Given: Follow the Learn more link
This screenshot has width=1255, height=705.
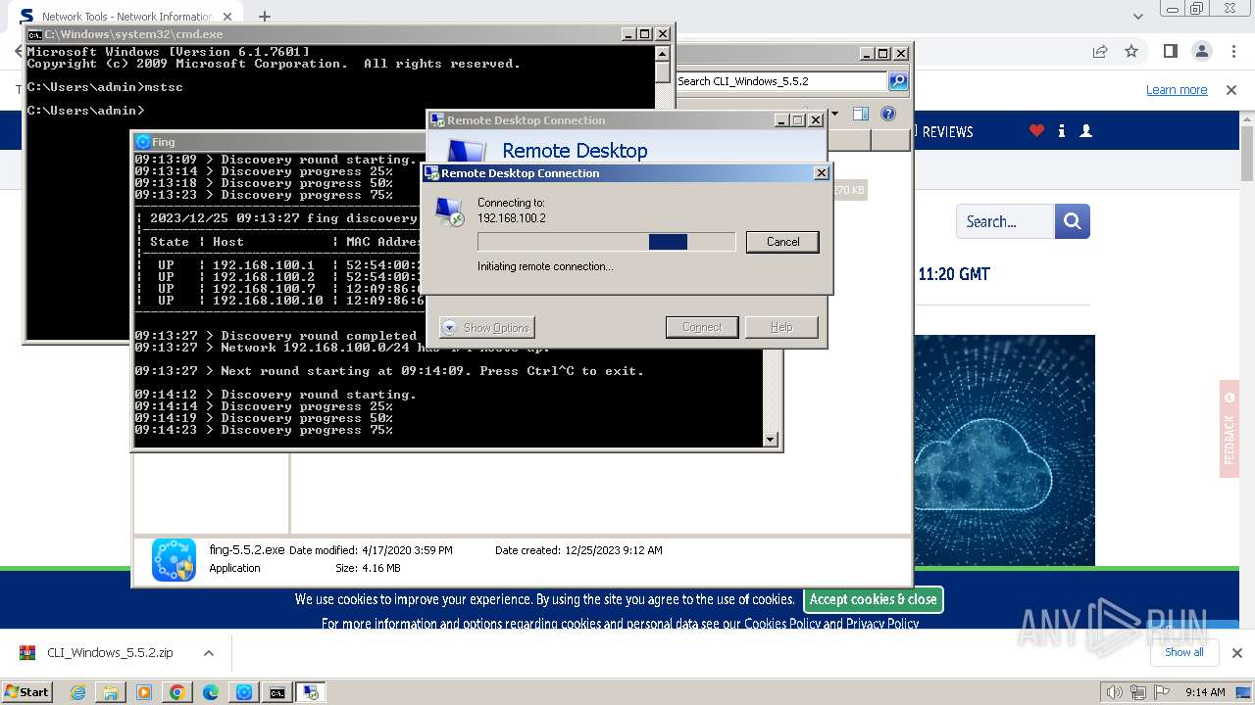Looking at the screenshot, I should pos(1177,90).
